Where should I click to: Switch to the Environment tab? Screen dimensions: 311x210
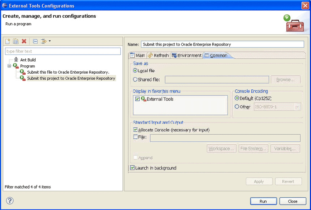(187, 55)
